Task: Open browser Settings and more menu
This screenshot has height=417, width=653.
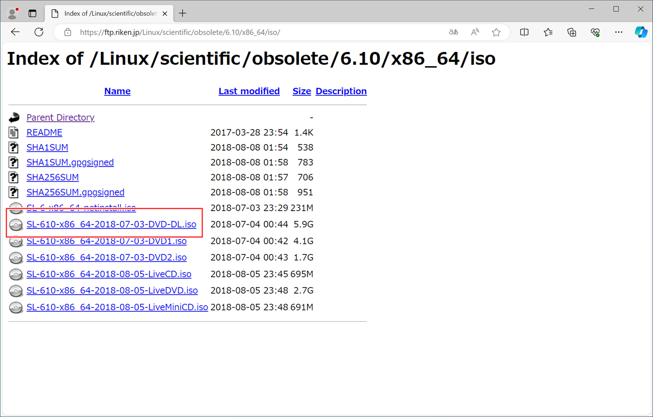Action: (618, 32)
